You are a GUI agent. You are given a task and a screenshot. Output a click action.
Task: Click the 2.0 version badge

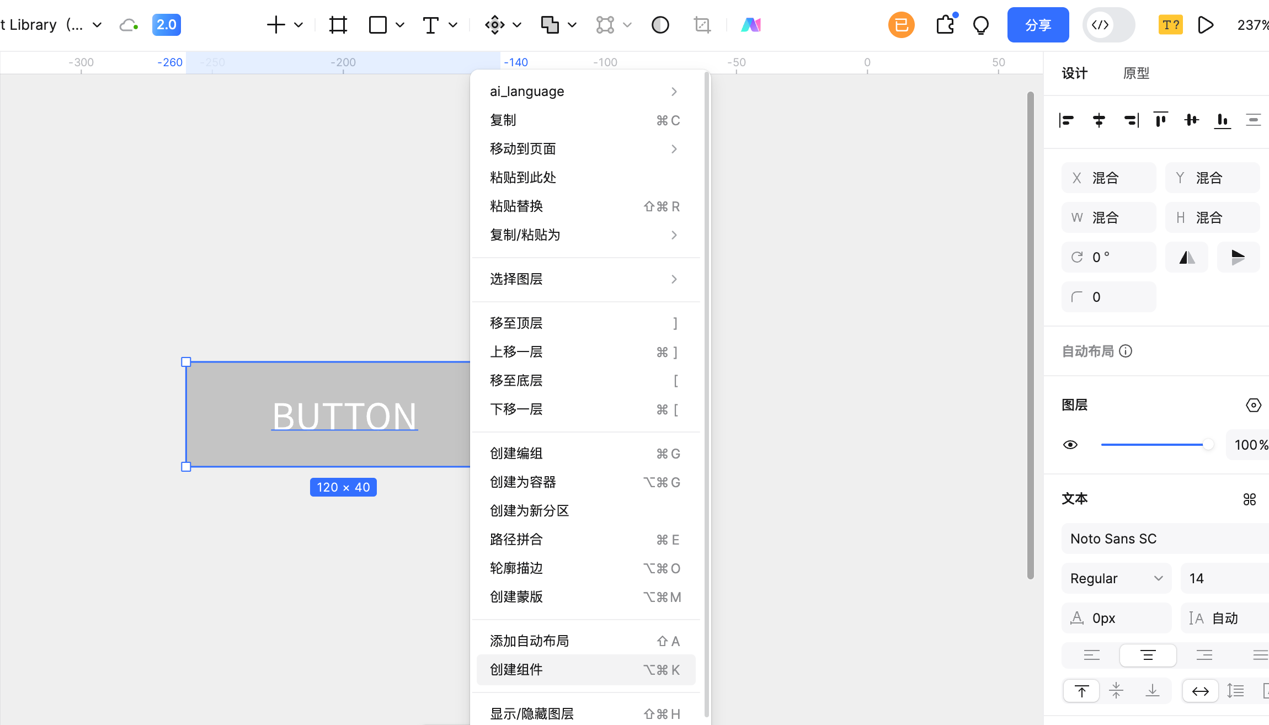click(167, 25)
